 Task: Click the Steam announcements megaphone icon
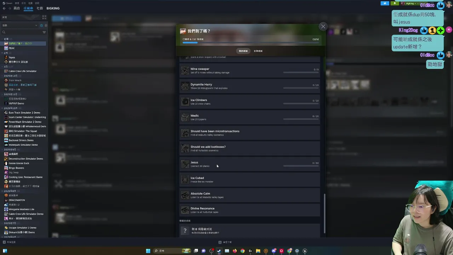click(x=385, y=3)
